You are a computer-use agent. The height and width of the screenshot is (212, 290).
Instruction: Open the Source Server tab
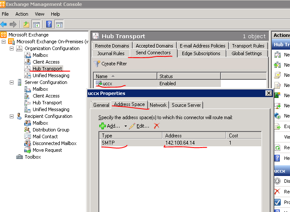click(186, 105)
